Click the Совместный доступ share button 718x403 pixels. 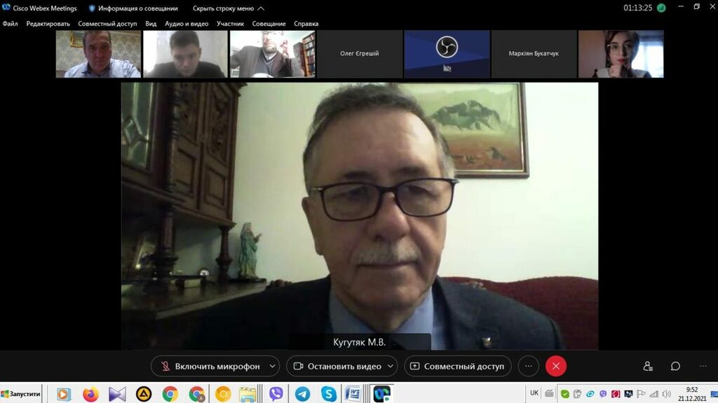click(x=457, y=366)
